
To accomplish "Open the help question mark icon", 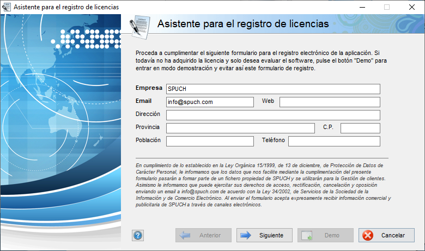I will (x=138, y=235).
